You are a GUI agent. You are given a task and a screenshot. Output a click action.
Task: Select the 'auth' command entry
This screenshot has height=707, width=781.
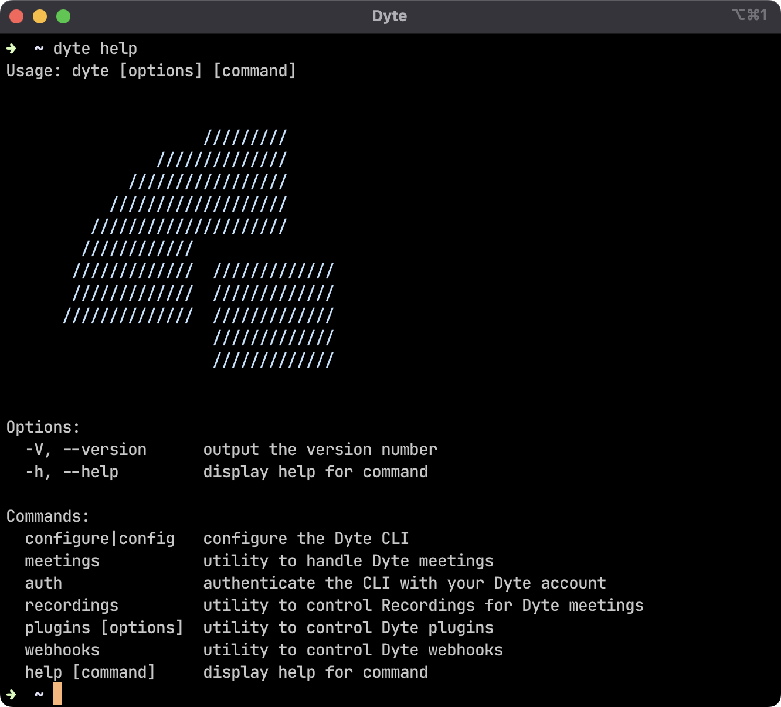43,583
